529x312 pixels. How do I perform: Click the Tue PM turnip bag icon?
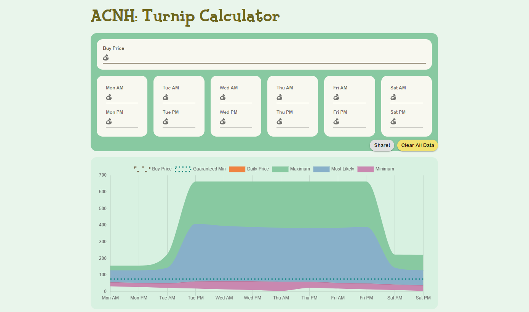(x=166, y=122)
